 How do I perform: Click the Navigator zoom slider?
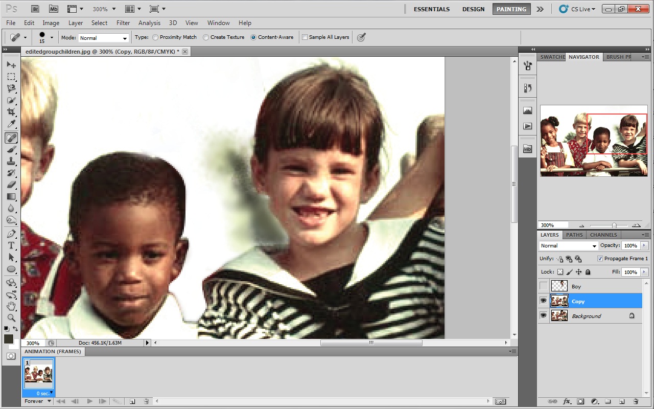tap(614, 225)
